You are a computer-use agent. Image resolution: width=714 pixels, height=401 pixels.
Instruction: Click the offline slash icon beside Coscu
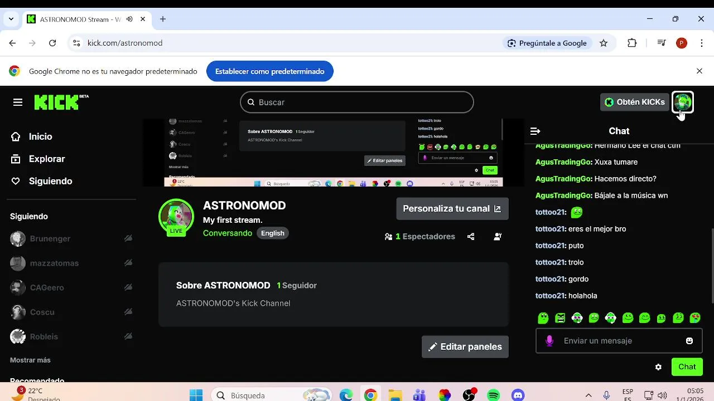[128, 312]
